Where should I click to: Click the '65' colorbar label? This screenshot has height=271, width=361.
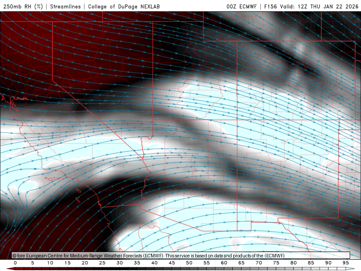241,263
